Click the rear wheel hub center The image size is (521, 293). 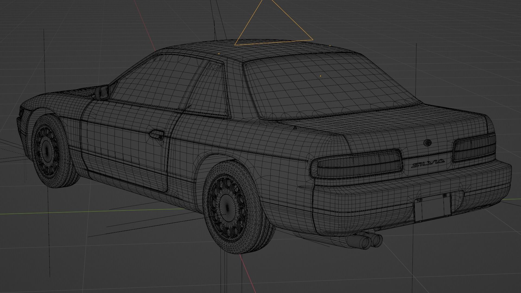pyautogui.click(x=227, y=208)
